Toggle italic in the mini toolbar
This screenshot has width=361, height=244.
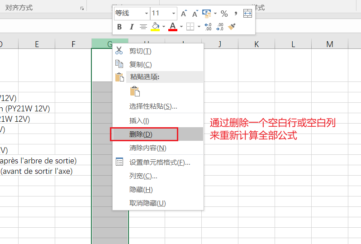[x=132, y=27]
